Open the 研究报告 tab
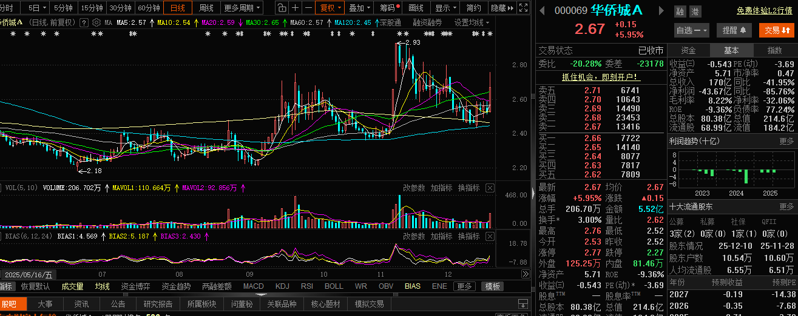This screenshot has width=798, height=316. pyautogui.click(x=158, y=304)
